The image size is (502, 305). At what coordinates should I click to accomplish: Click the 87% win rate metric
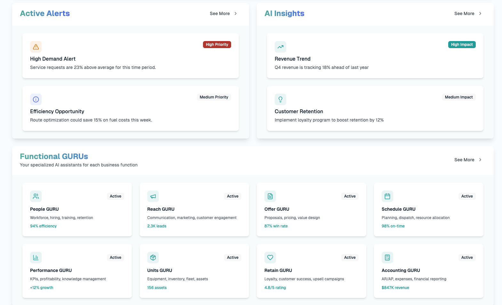[x=276, y=226]
